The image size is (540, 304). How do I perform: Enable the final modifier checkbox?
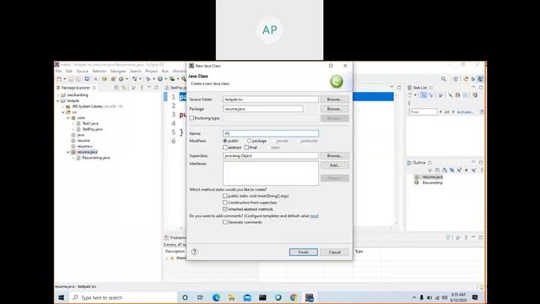coord(246,147)
